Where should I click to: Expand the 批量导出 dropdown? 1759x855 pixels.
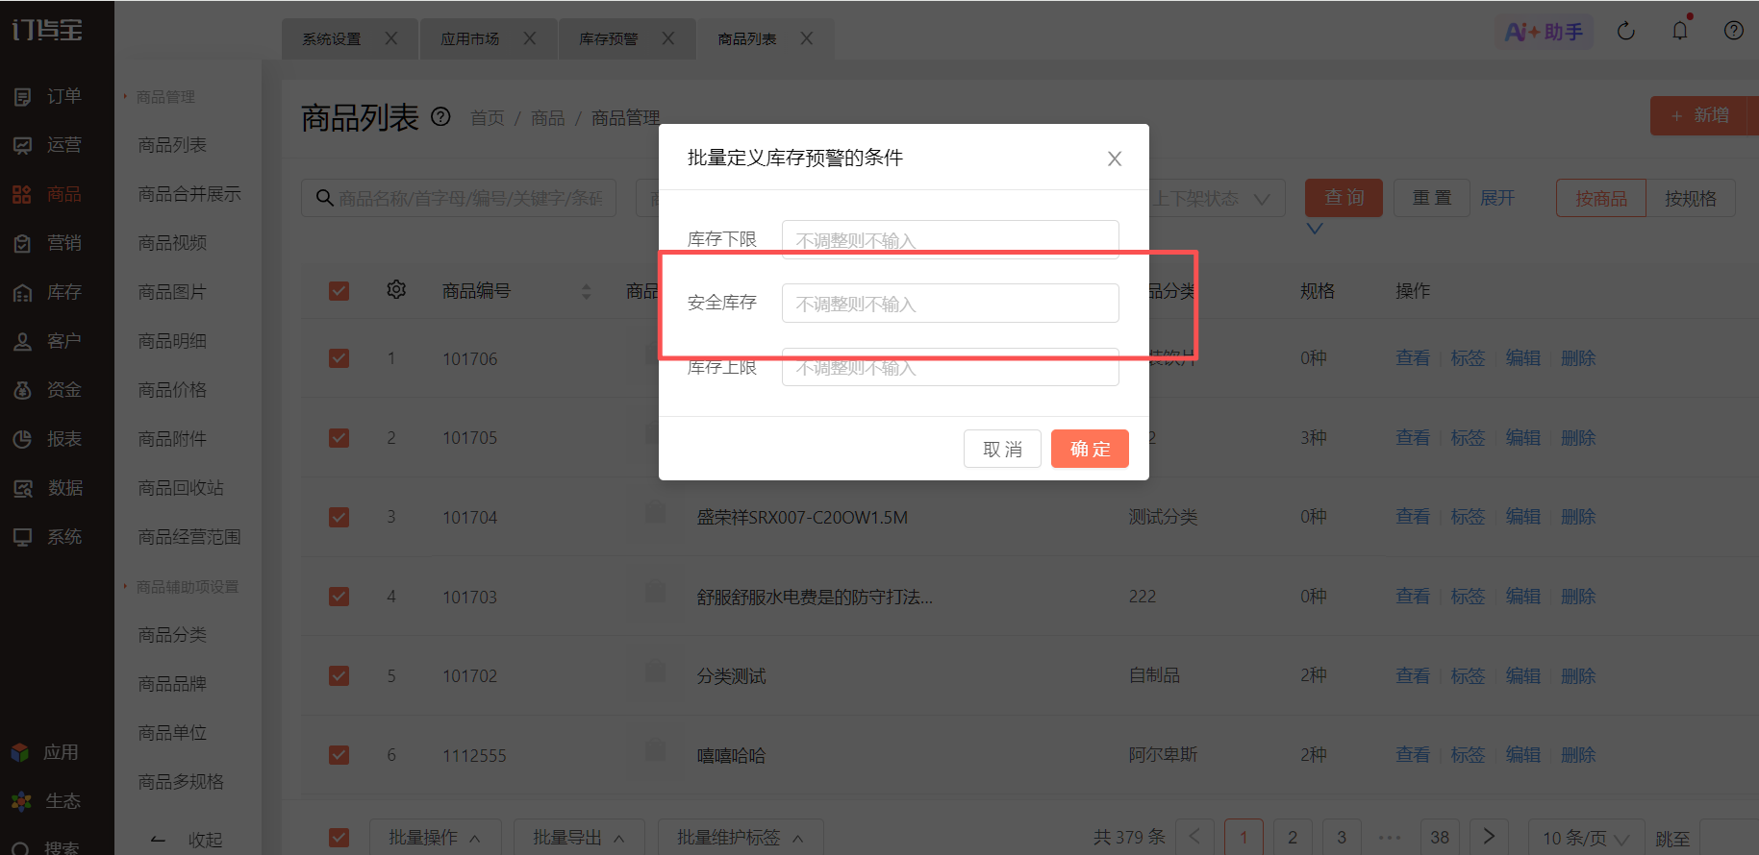point(579,838)
